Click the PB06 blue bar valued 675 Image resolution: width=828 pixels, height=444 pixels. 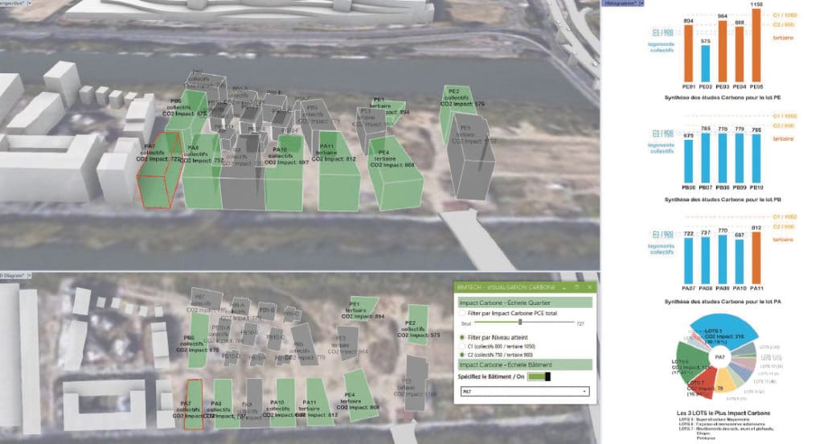[x=688, y=161]
